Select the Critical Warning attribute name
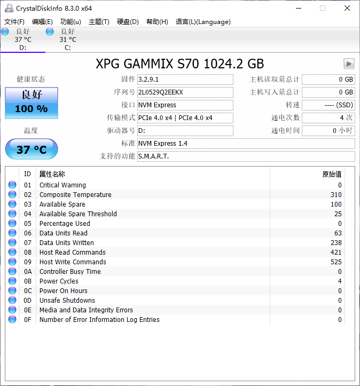Viewport: 360px width, 386px height. coord(62,185)
